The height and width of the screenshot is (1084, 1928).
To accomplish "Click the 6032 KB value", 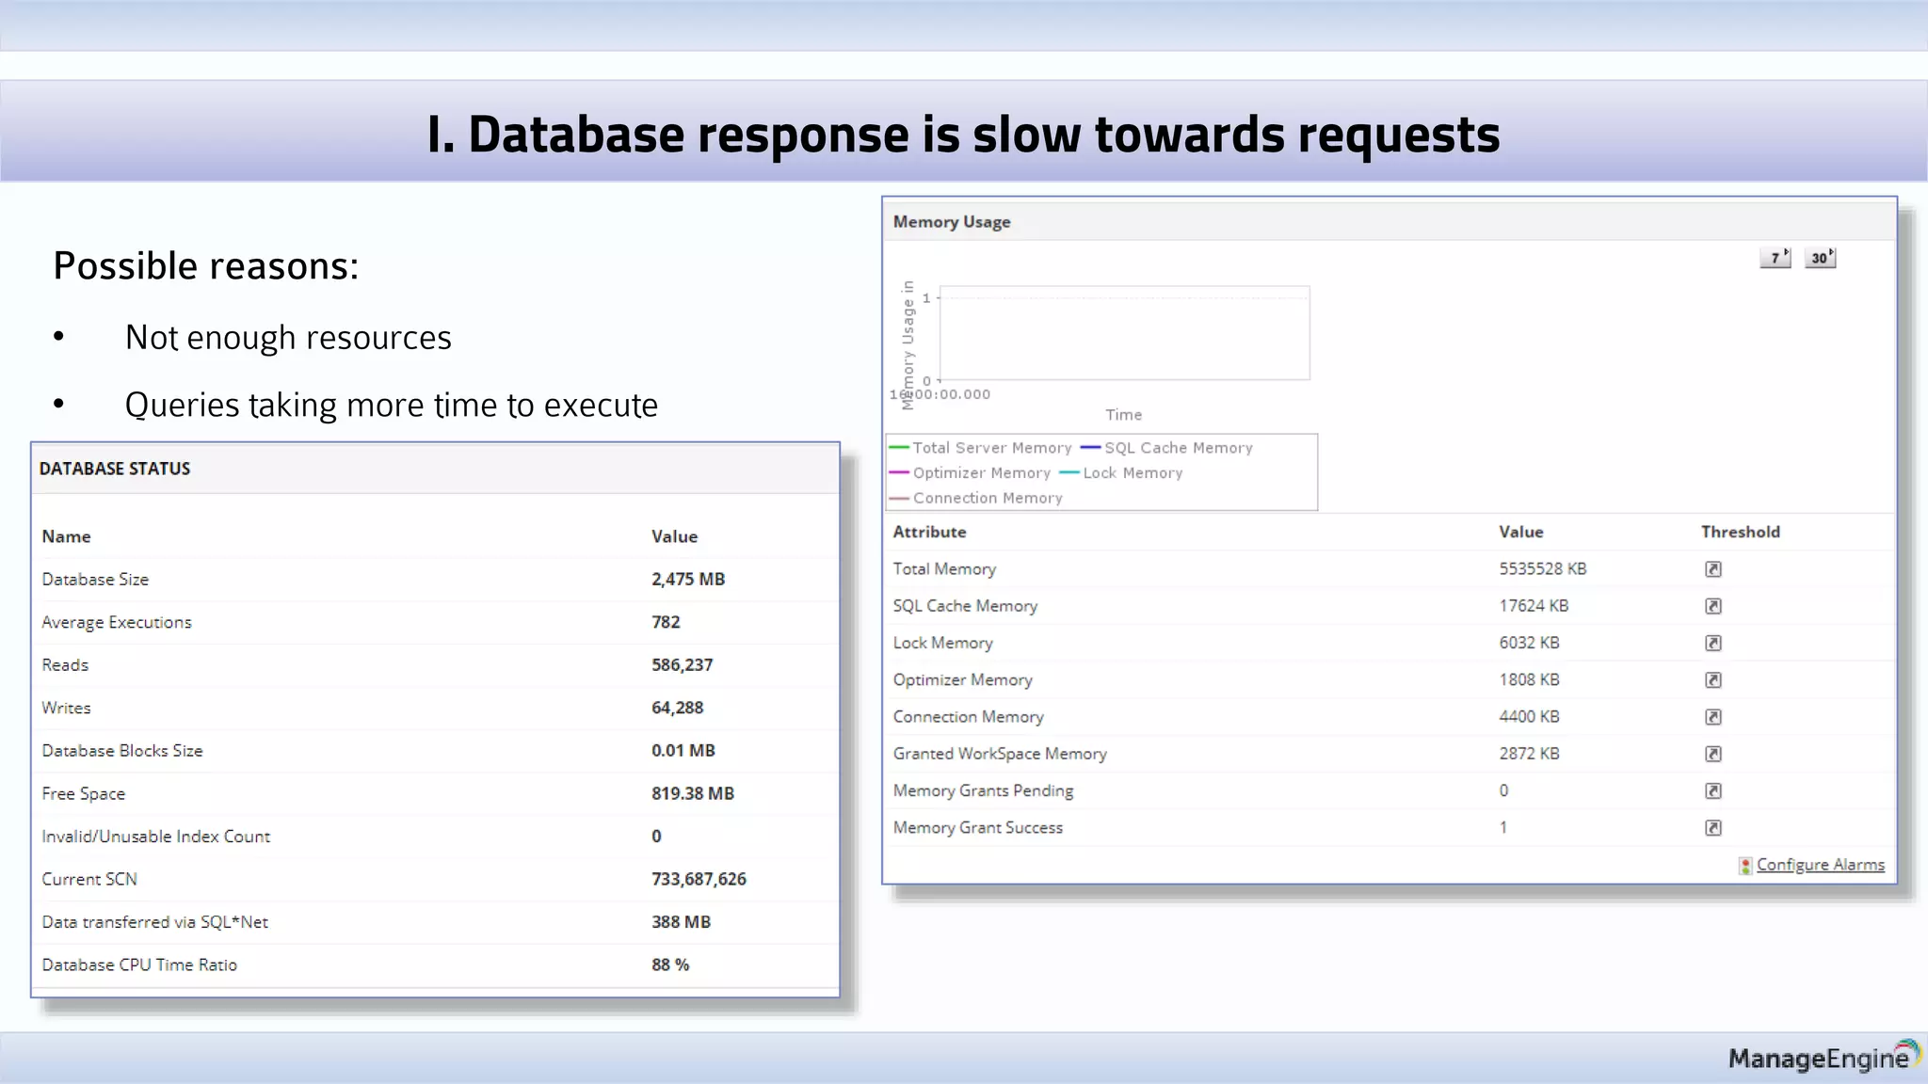I will (x=1530, y=643).
